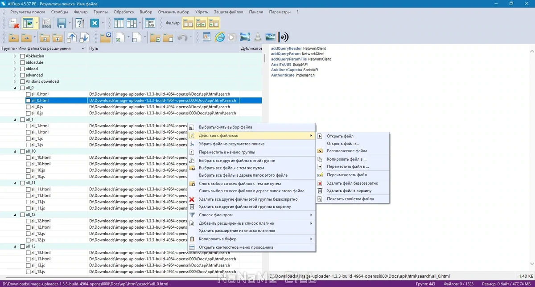Open the Защита файлов menu

pos(228,12)
